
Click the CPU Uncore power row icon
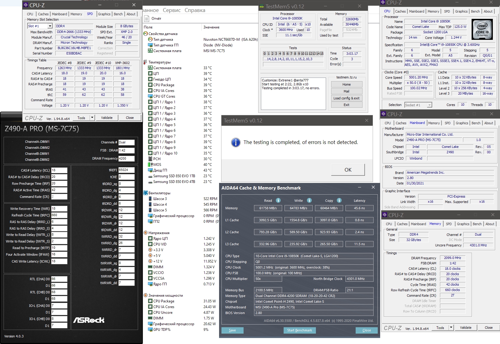click(150, 313)
